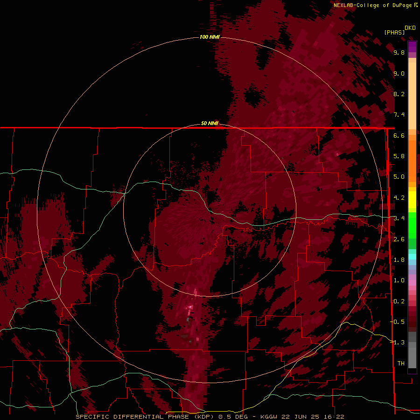Screen dimensions: 420x420
Task: Click the 2.6 legend value
Action: [x=399, y=239]
